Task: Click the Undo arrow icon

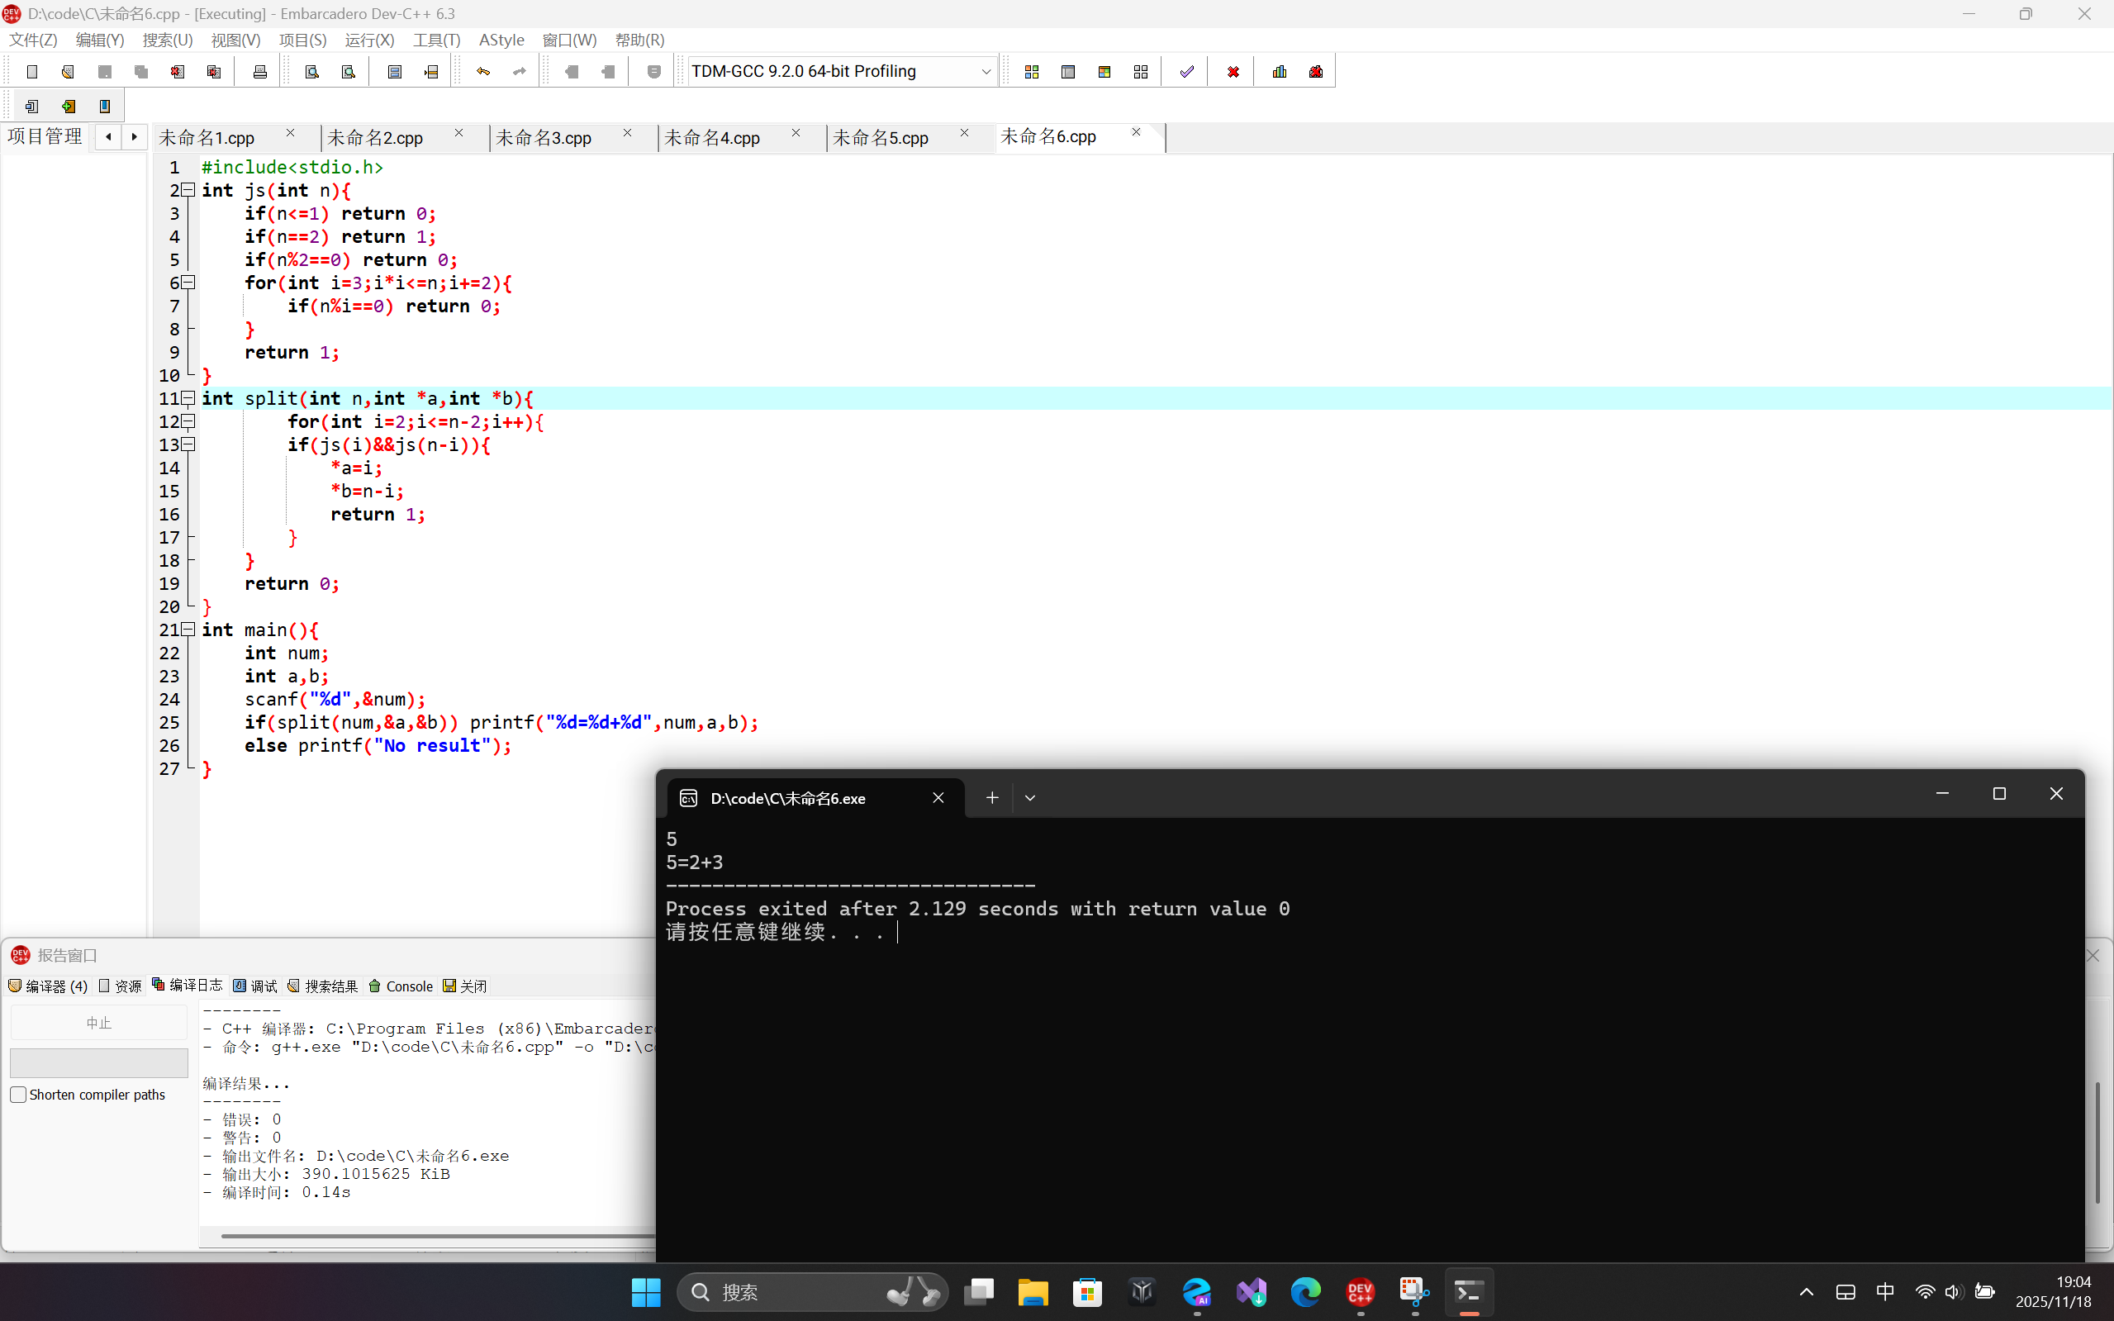Action: 483,72
